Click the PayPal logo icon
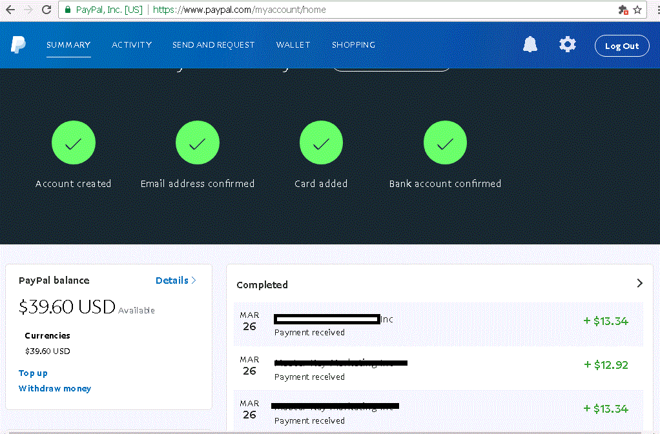This screenshot has width=660, height=434. 18,44
